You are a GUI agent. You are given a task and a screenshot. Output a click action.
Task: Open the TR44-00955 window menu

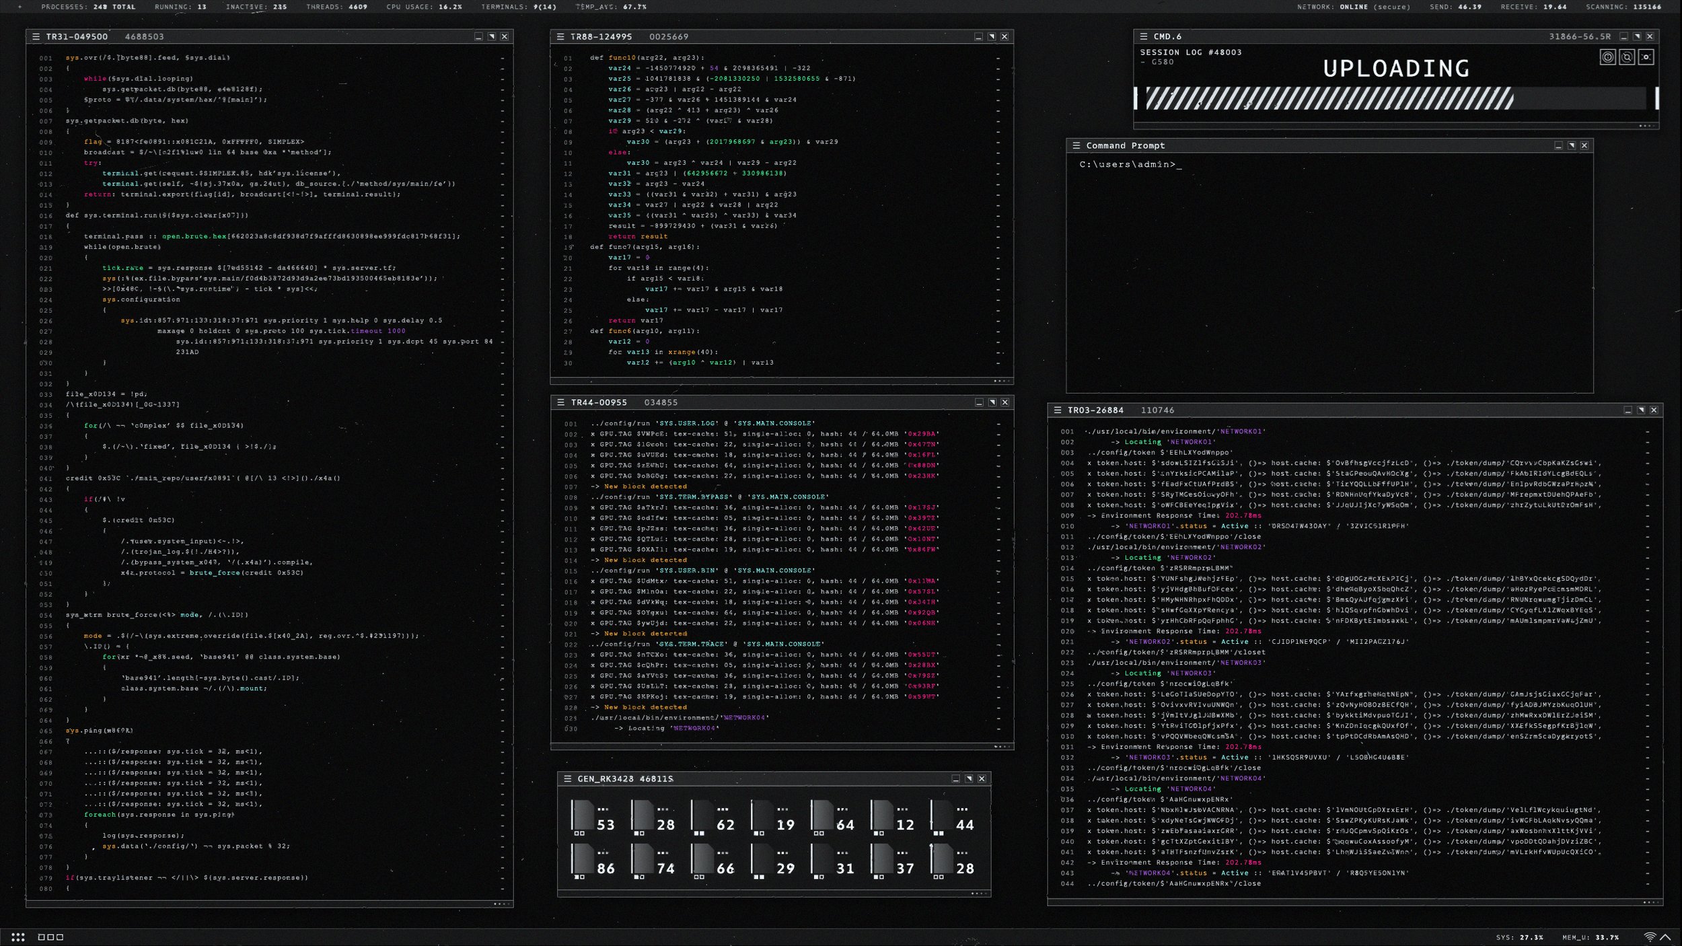[560, 402]
